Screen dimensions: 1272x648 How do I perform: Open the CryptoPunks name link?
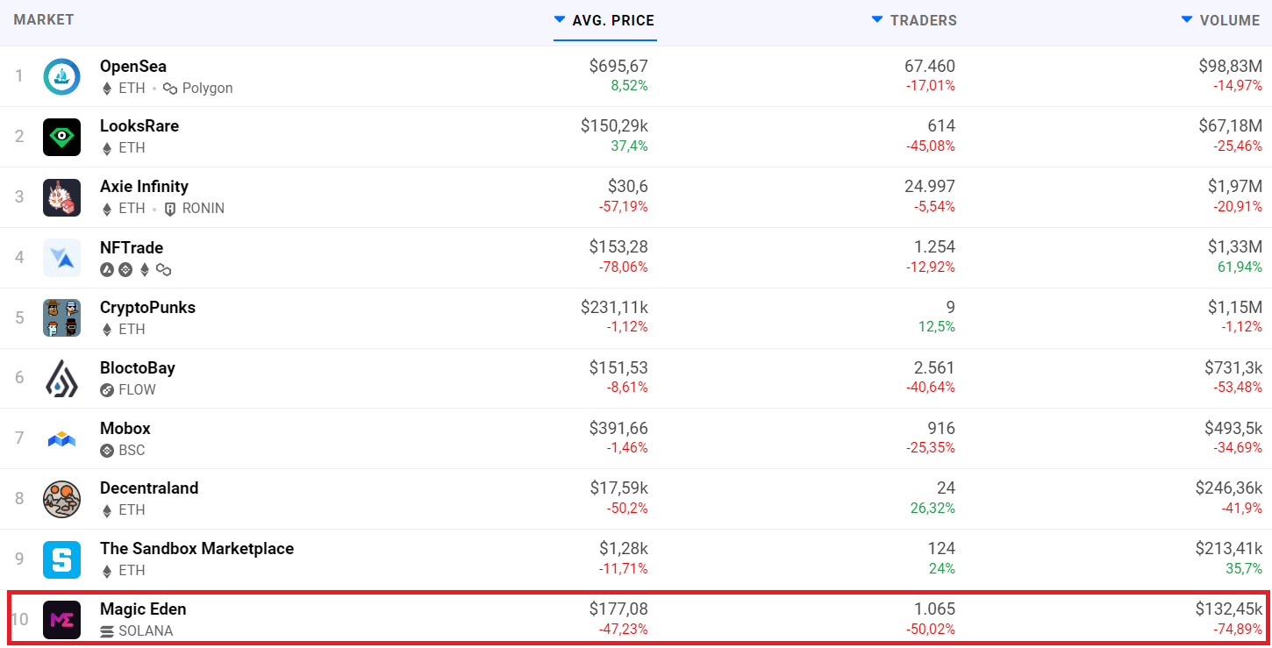click(x=147, y=308)
